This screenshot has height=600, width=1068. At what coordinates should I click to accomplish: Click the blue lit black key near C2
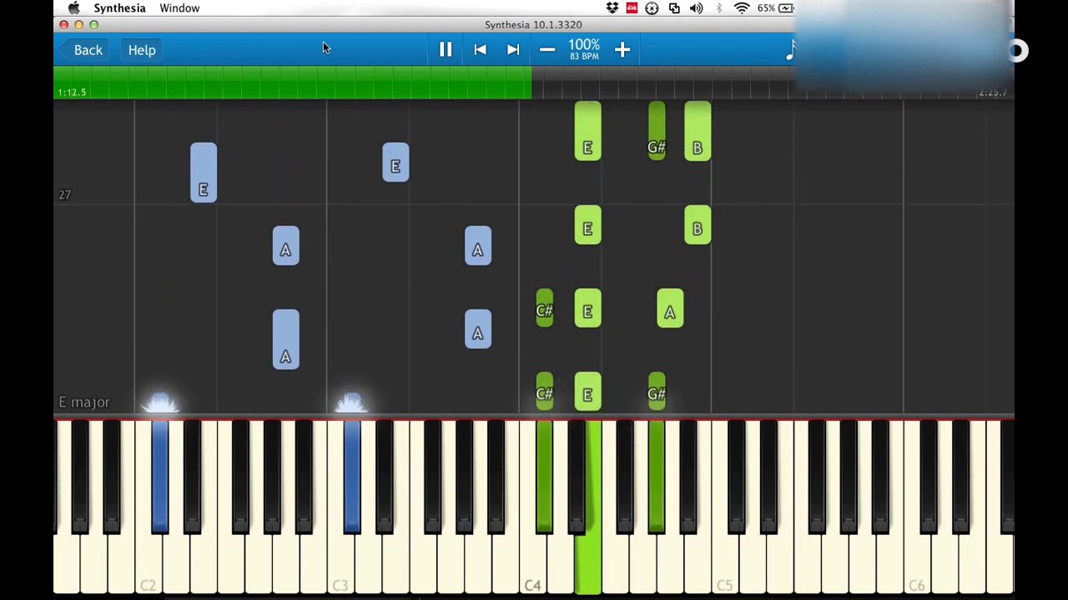point(160,475)
